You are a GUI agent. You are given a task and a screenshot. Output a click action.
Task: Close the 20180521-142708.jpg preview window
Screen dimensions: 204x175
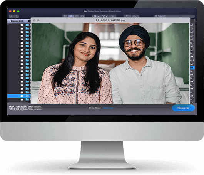[34, 20]
